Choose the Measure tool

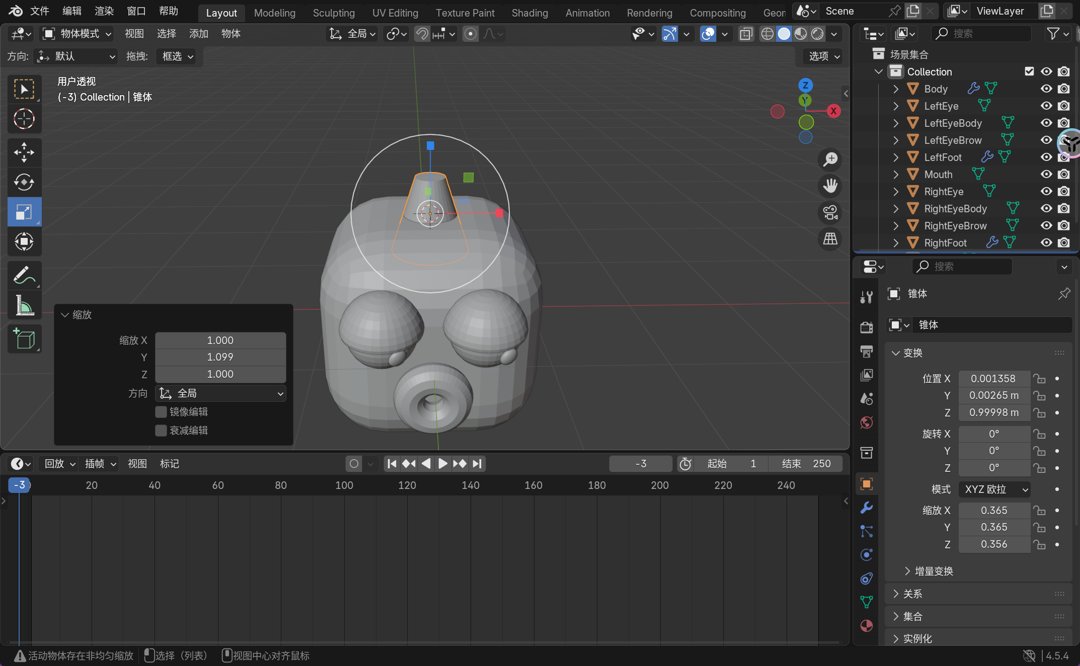pyautogui.click(x=24, y=305)
